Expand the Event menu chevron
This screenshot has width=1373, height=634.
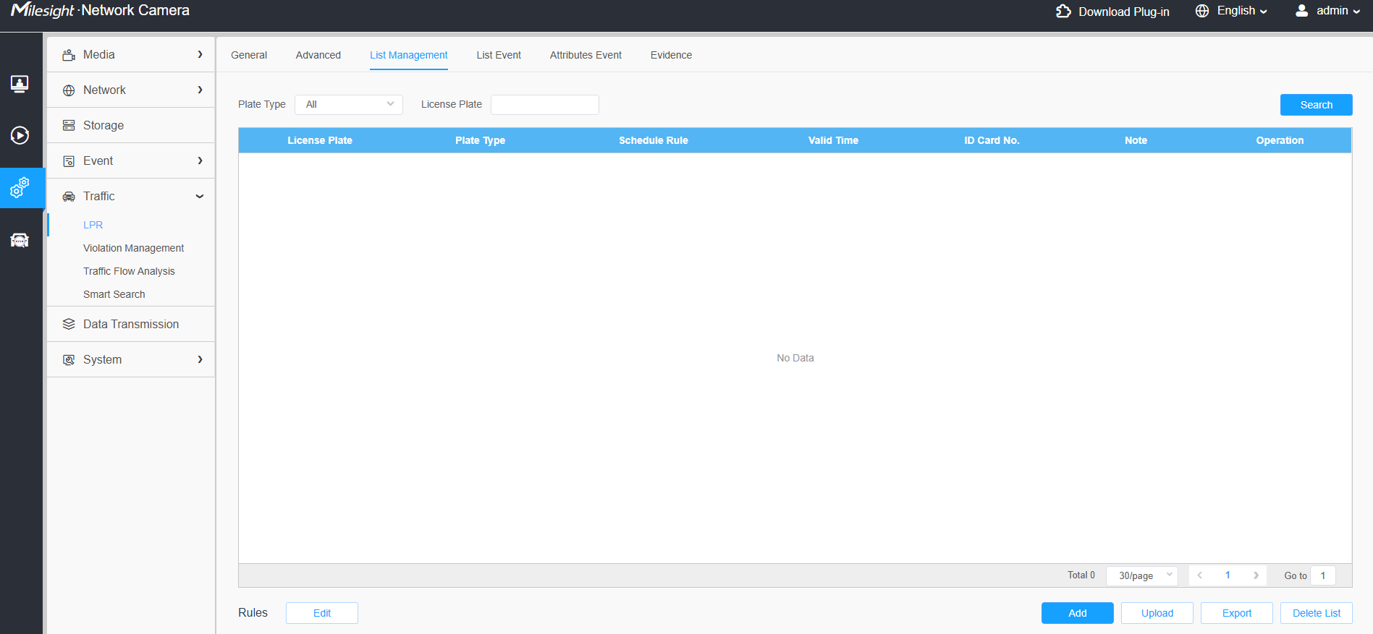click(200, 160)
